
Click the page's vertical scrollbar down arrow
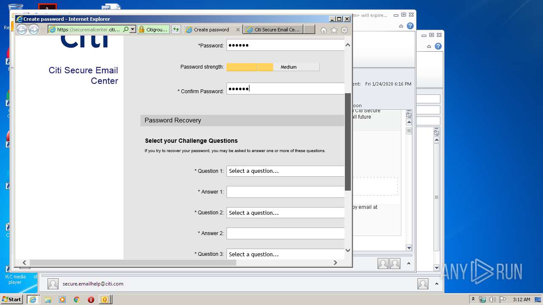(348, 250)
